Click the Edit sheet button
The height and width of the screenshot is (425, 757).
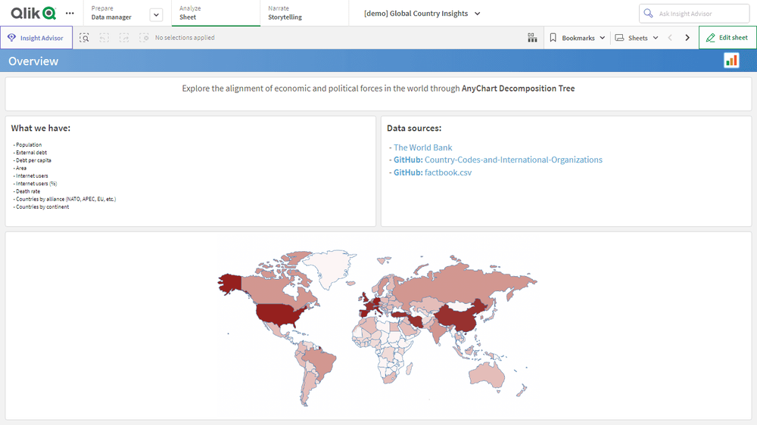point(727,38)
